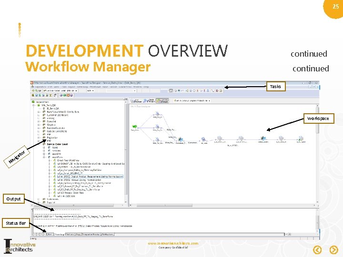The height and width of the screenshot is (257, 343).
Task: Collapse the Info_Berry_QA repository node
Action: click(x=33, y=105)
